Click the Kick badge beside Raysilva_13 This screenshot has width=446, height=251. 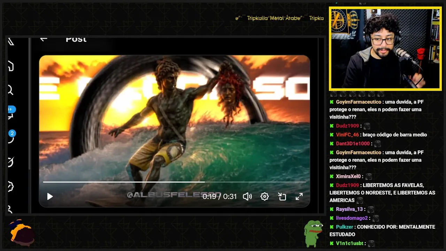click(332, 209)
